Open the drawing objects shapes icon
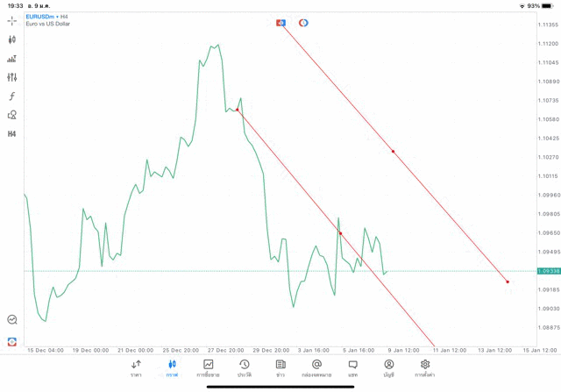 pyautogui.click(x=11, y=115)
